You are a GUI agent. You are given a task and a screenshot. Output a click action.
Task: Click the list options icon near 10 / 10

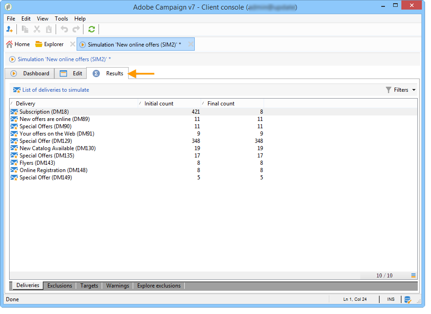413,276
